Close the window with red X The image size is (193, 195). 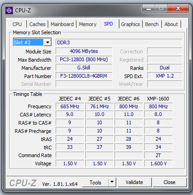178,8
